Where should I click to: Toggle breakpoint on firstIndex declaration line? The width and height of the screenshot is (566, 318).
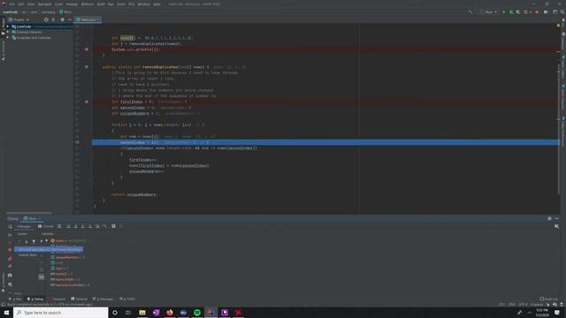point(87,102)
